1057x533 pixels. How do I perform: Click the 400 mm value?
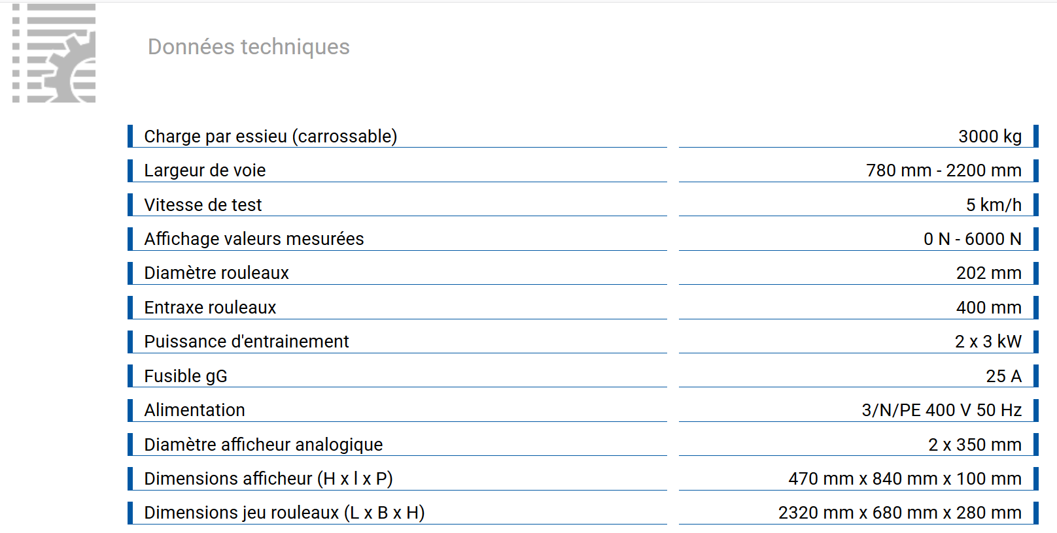pos(988,308)
